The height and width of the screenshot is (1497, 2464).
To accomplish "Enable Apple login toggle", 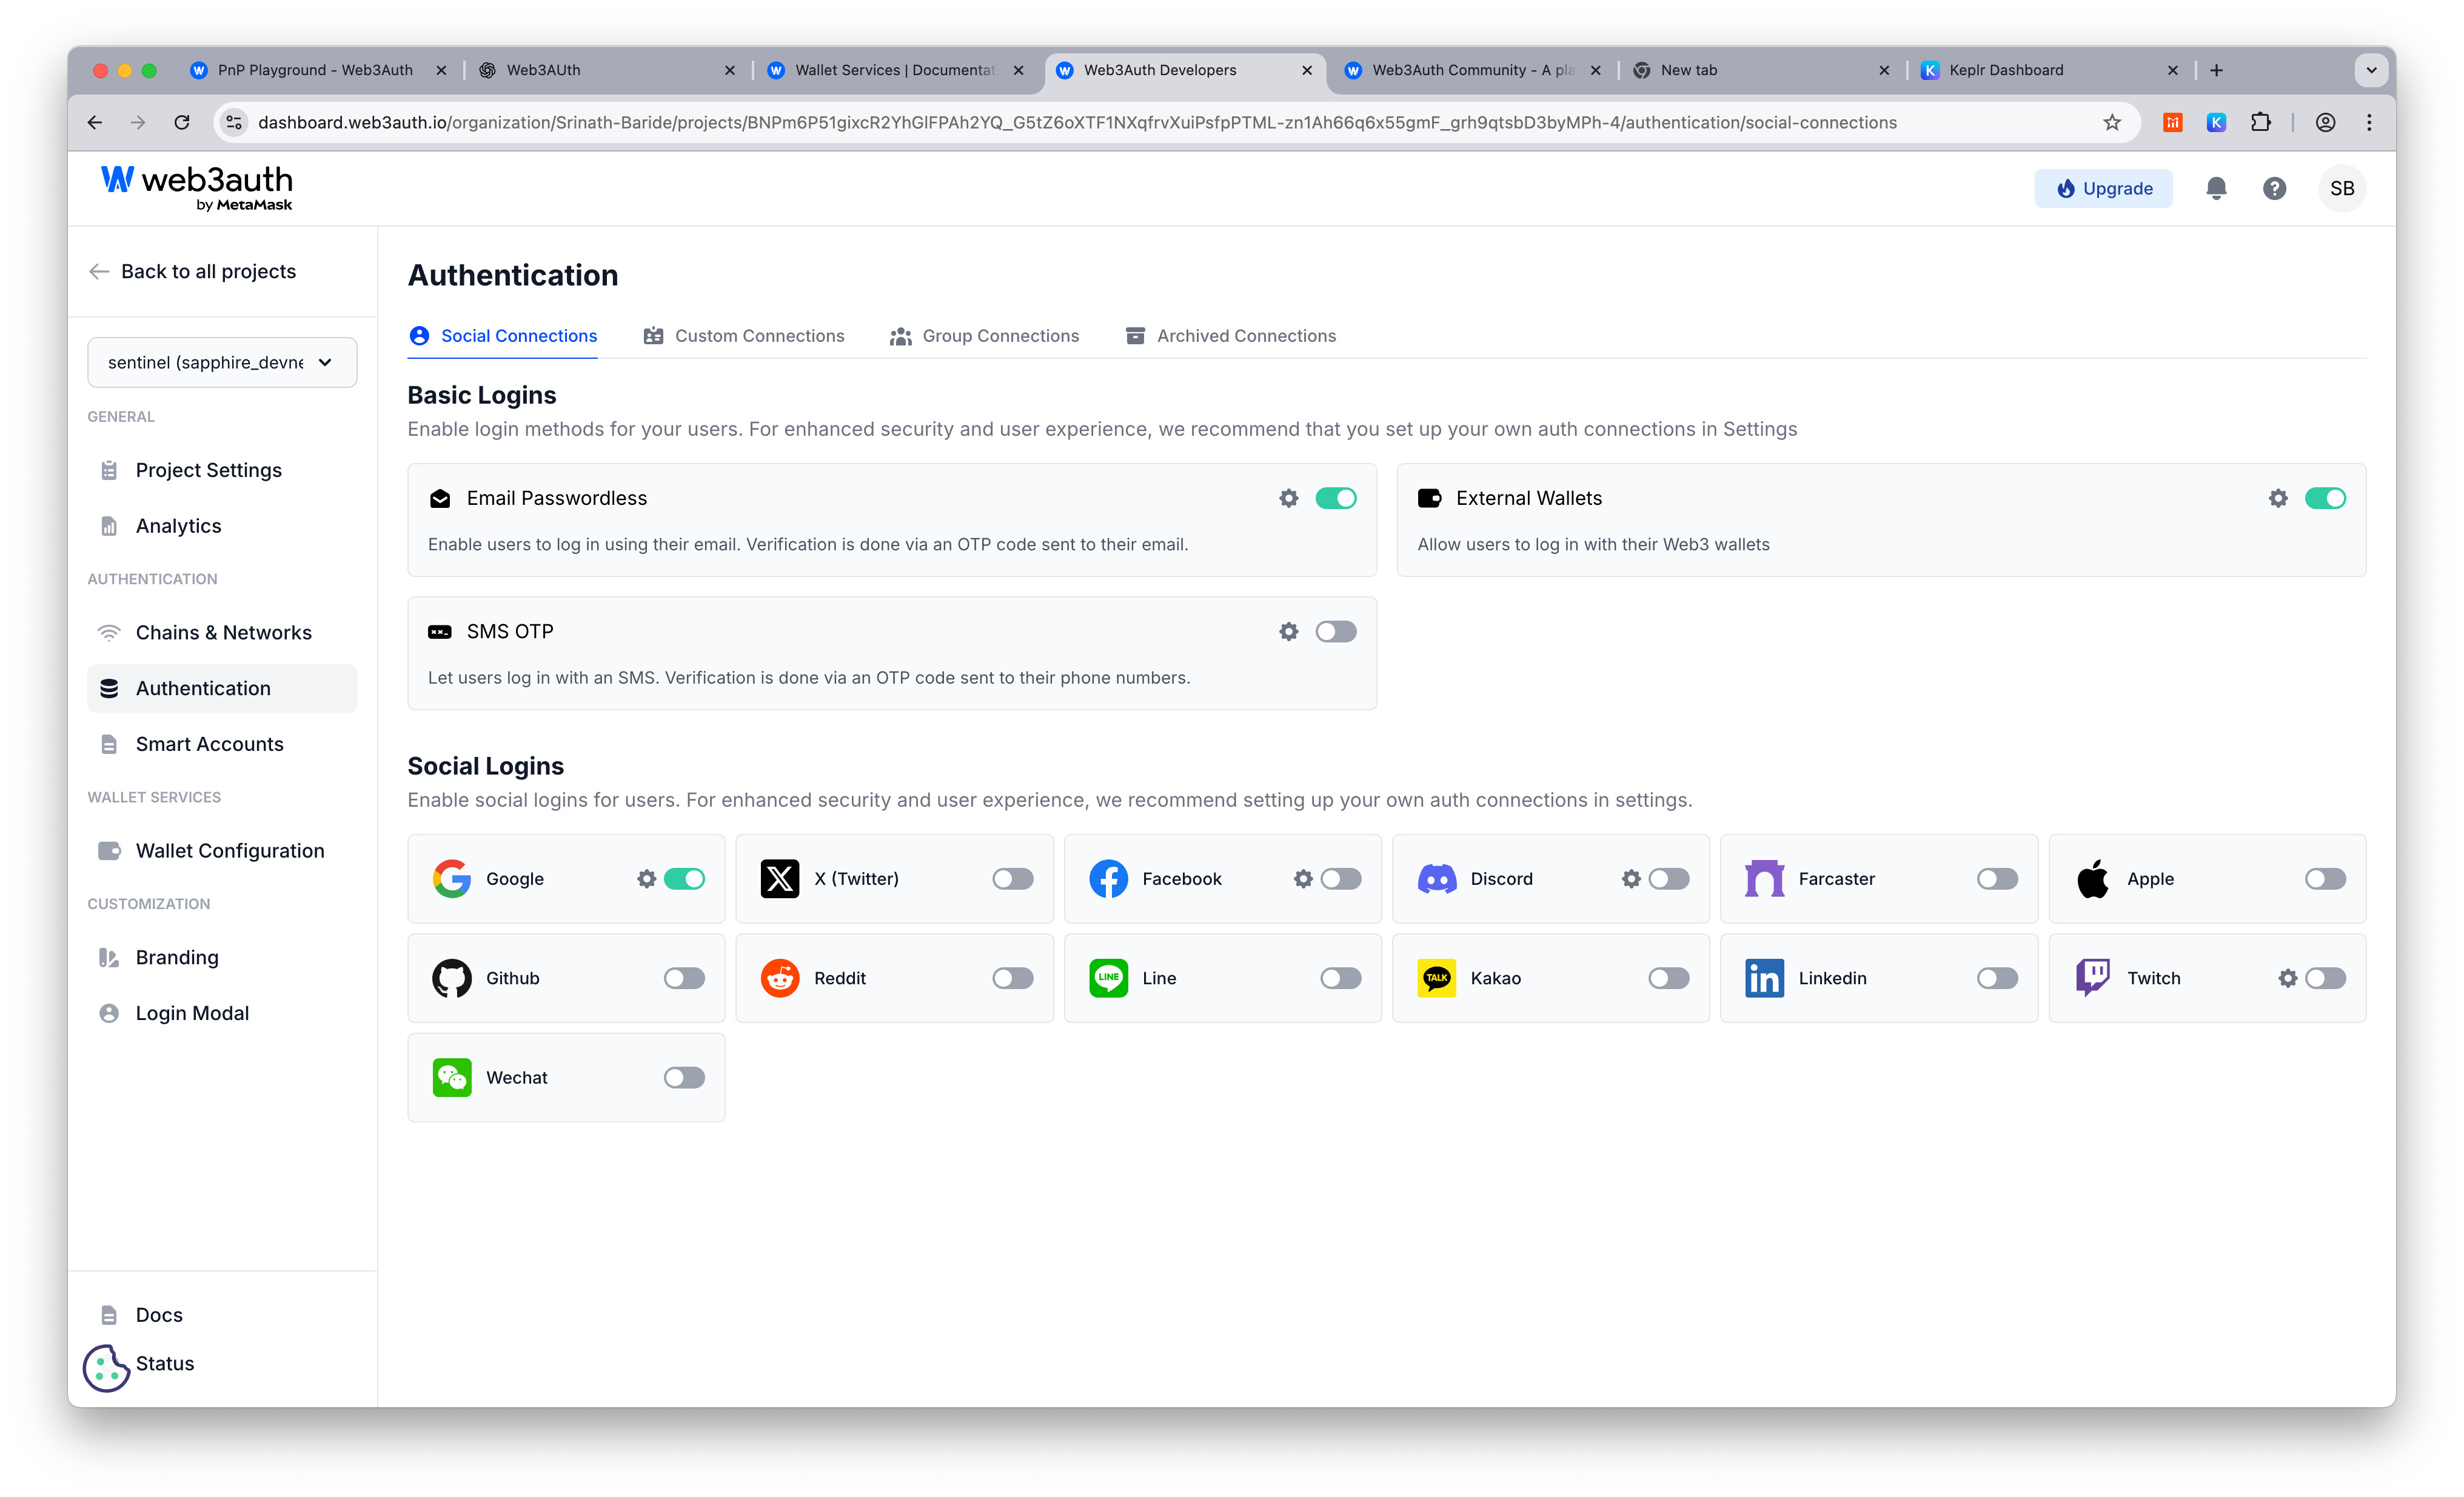I will pyautogui.click(x=2325, y=878).
